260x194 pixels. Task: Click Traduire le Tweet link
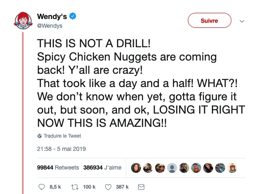[x=62, y=136]
